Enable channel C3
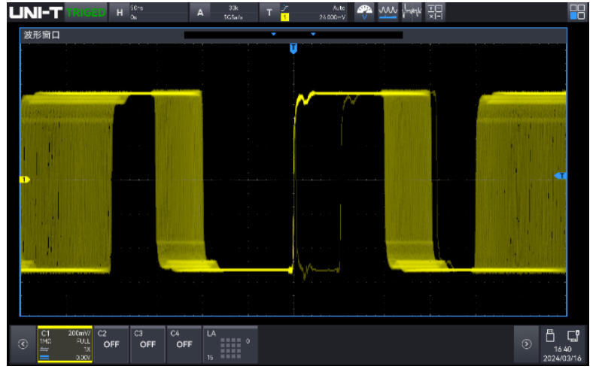The image size is (605, 369). pos(147,340)
